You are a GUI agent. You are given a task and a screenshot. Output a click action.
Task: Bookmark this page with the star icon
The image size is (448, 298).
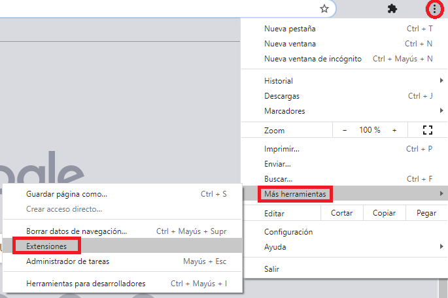(x=324, y=8)
